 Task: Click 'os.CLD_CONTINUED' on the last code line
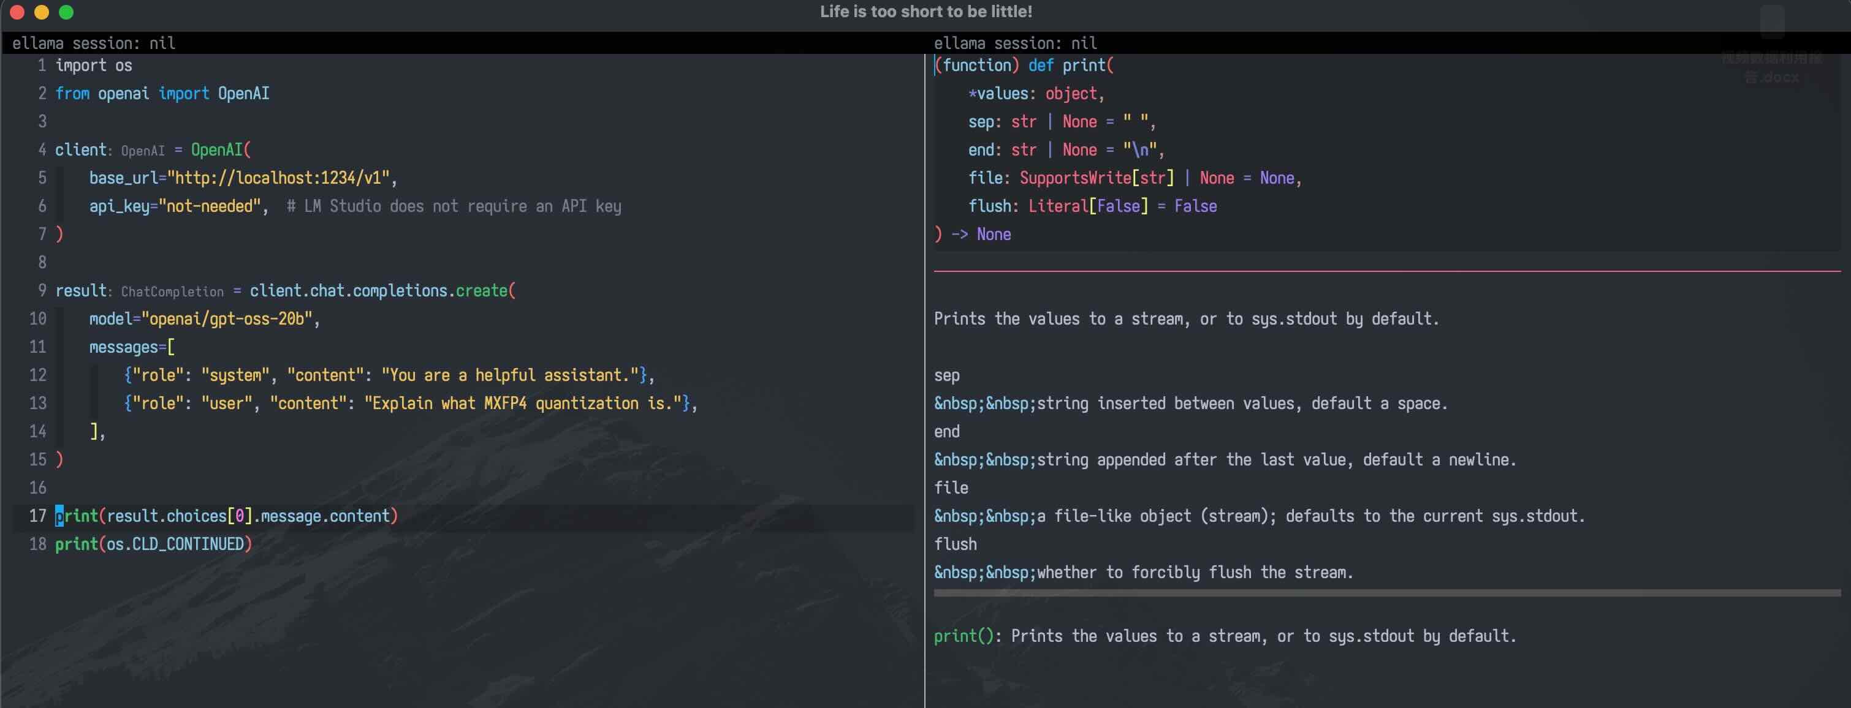tap(175, 544)
